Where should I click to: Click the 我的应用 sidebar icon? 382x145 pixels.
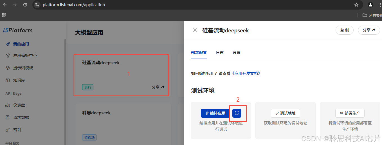tap(8, 44)
